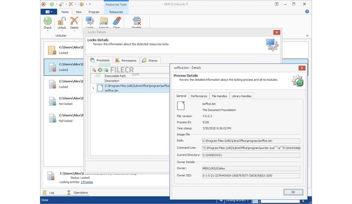Open the Operations panel tab
Viewport: 352px width, 204px height.
[x=77, y=193]
